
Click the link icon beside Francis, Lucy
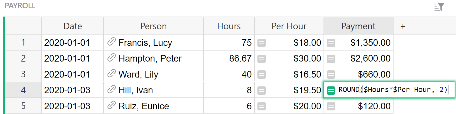click(111, 42)
